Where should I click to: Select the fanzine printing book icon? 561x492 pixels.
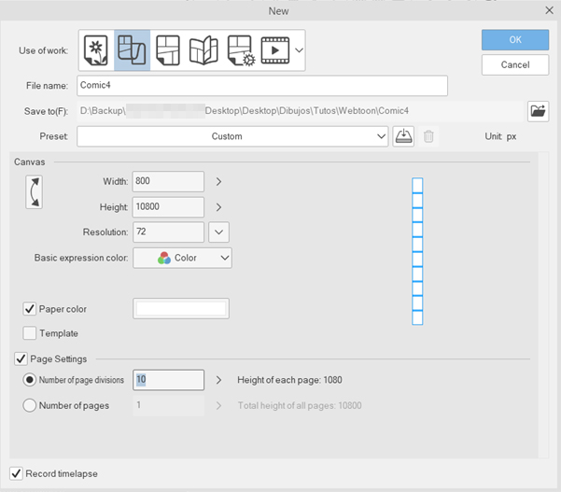tap(203, 50)
